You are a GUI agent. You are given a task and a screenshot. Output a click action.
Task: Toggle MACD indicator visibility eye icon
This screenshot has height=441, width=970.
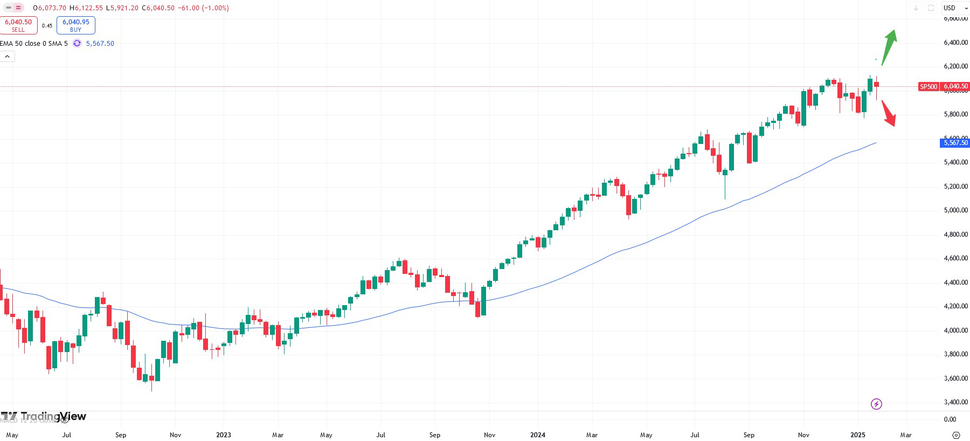[x=64, y=420]
